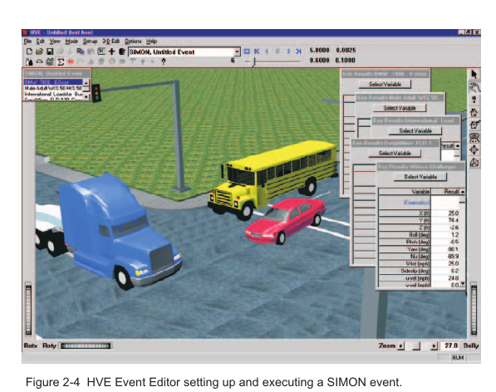
Task: Select the arrow pointer viewer tool
Action: click(x=474, y=75)
